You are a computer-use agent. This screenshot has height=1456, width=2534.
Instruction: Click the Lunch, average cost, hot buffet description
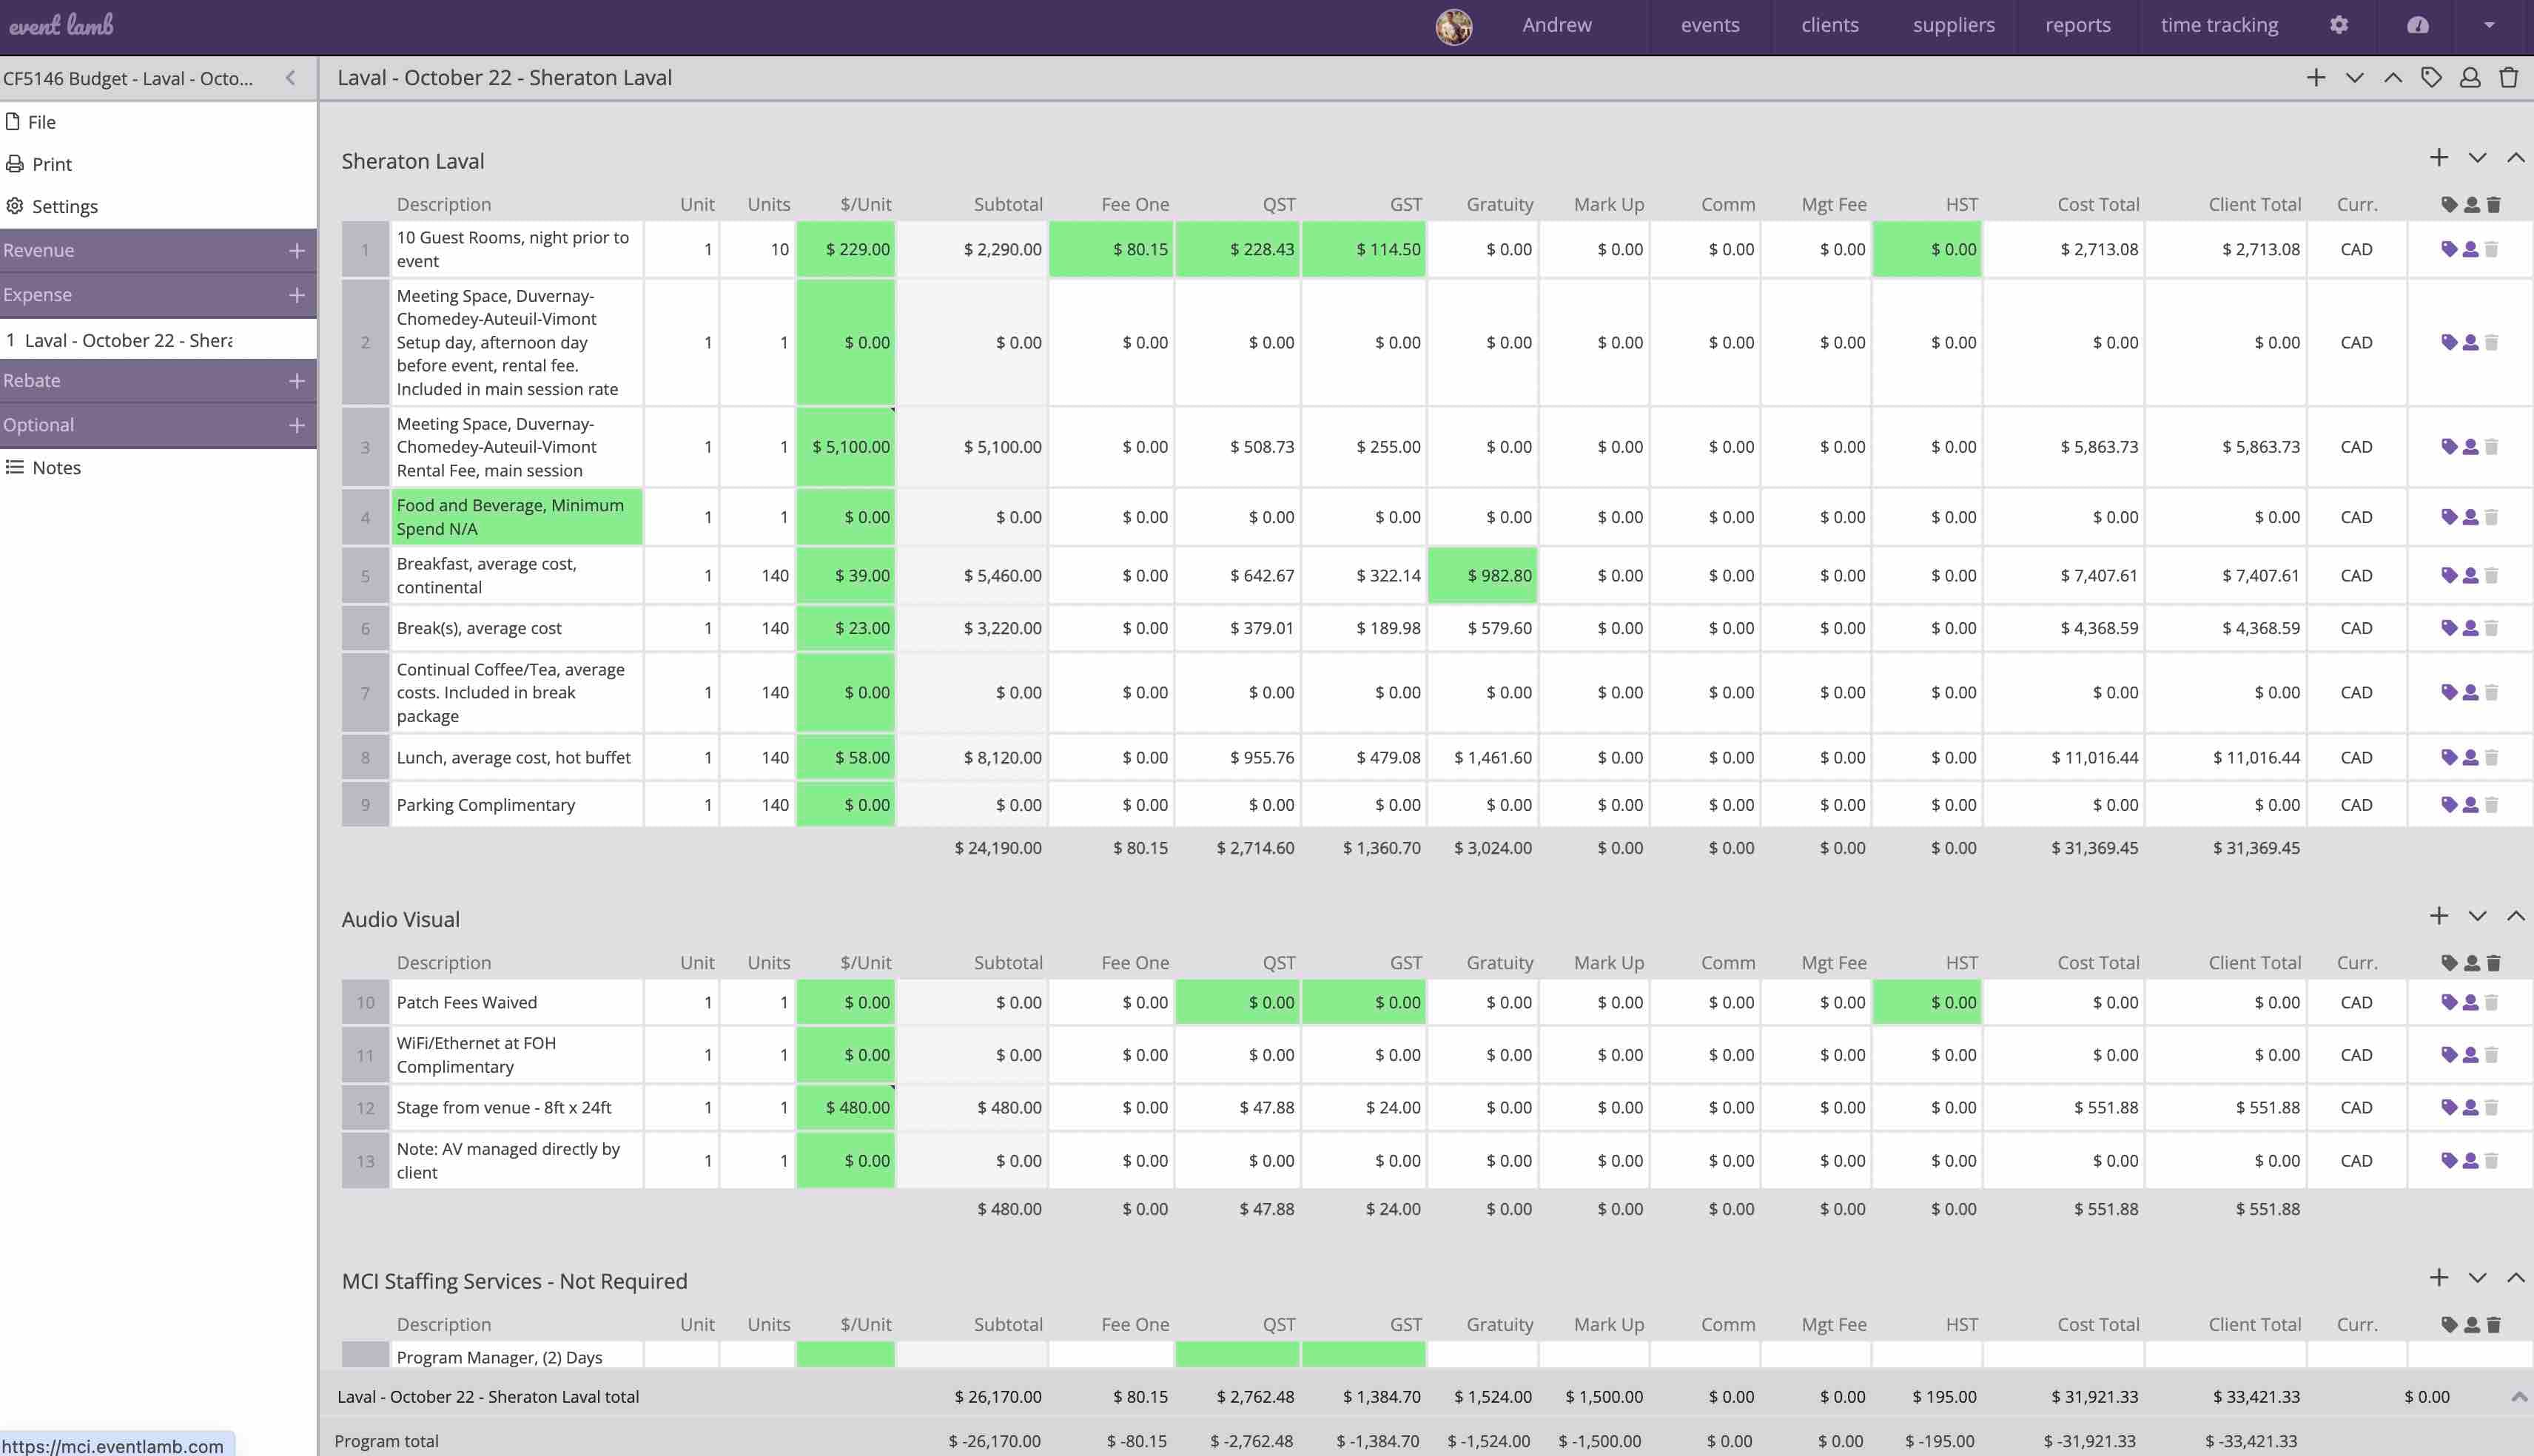[516, 757]
